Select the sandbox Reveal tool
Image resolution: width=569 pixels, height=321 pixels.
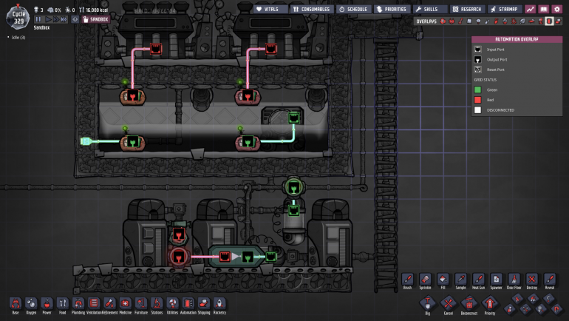click(549, 280)
